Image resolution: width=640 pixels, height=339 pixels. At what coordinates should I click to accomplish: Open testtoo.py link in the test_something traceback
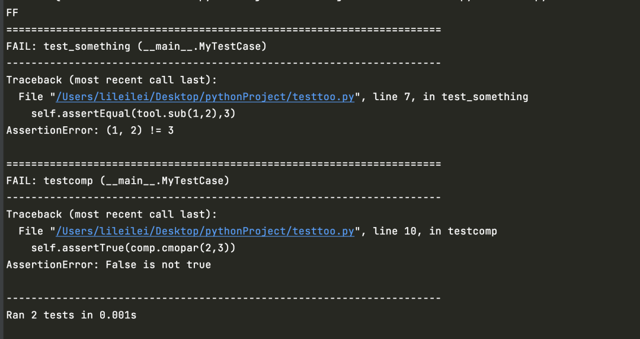click(x=205, y=97)
